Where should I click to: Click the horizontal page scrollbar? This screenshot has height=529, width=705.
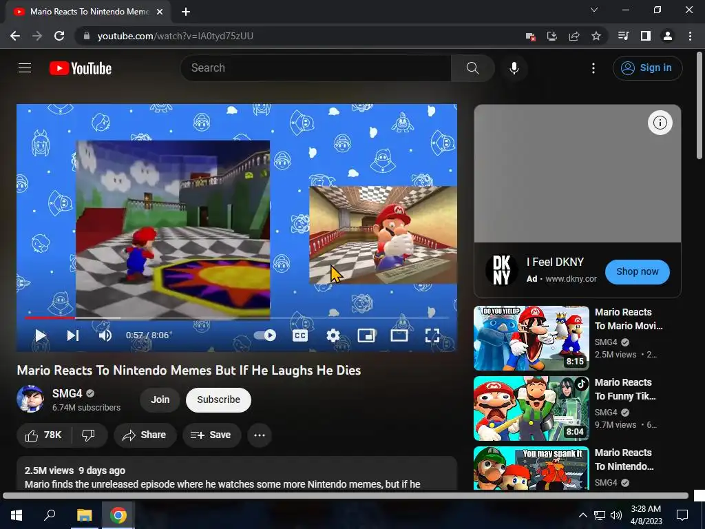(346, 496)
